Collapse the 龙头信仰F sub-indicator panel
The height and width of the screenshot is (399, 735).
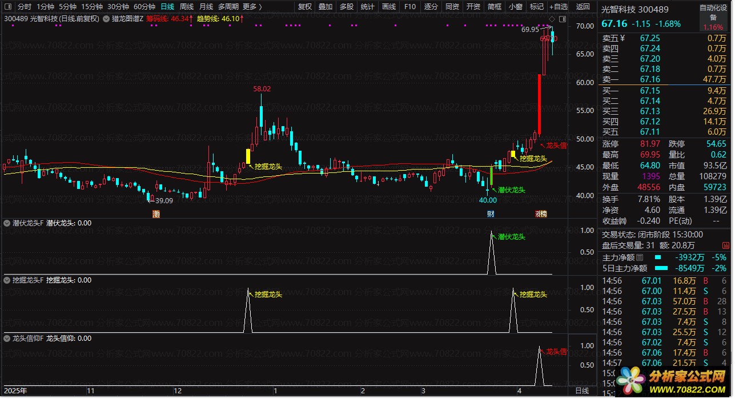pyautogui.click(x=7, y=338)
